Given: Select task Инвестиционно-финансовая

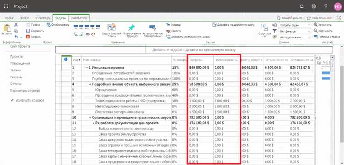Looking at the screenshot, I should [x=117, y=106].
